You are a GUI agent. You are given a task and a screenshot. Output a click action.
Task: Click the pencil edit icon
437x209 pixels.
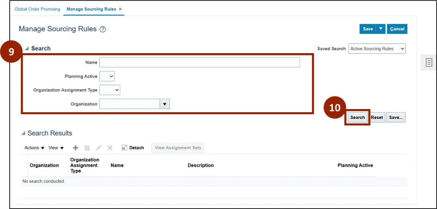tap(98, 148)
